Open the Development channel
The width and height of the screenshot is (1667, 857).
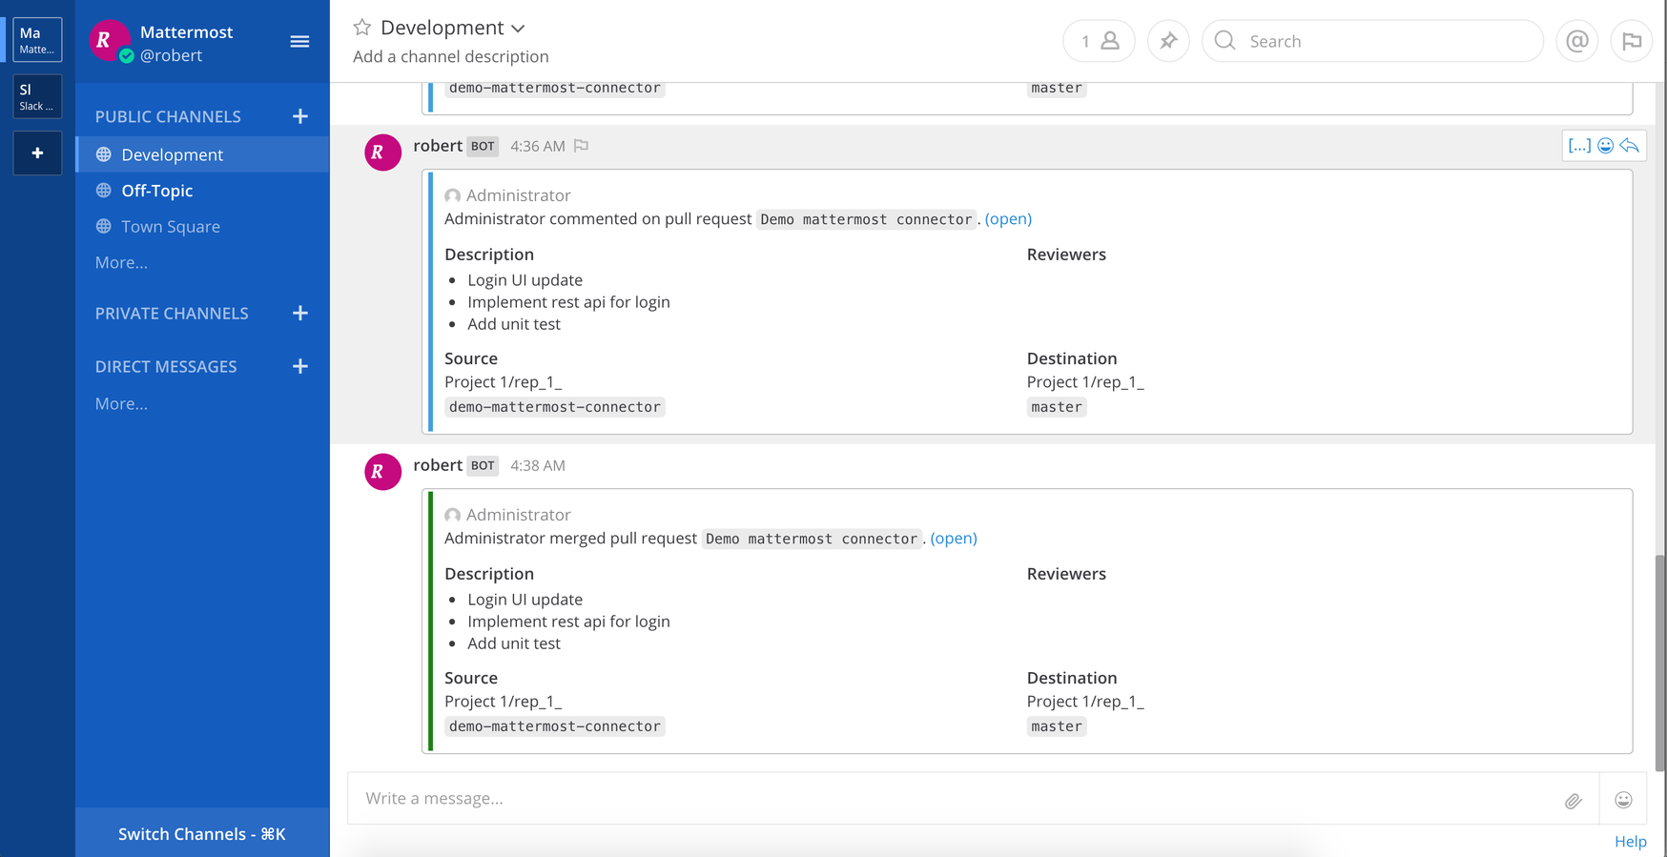pos(203,154)
